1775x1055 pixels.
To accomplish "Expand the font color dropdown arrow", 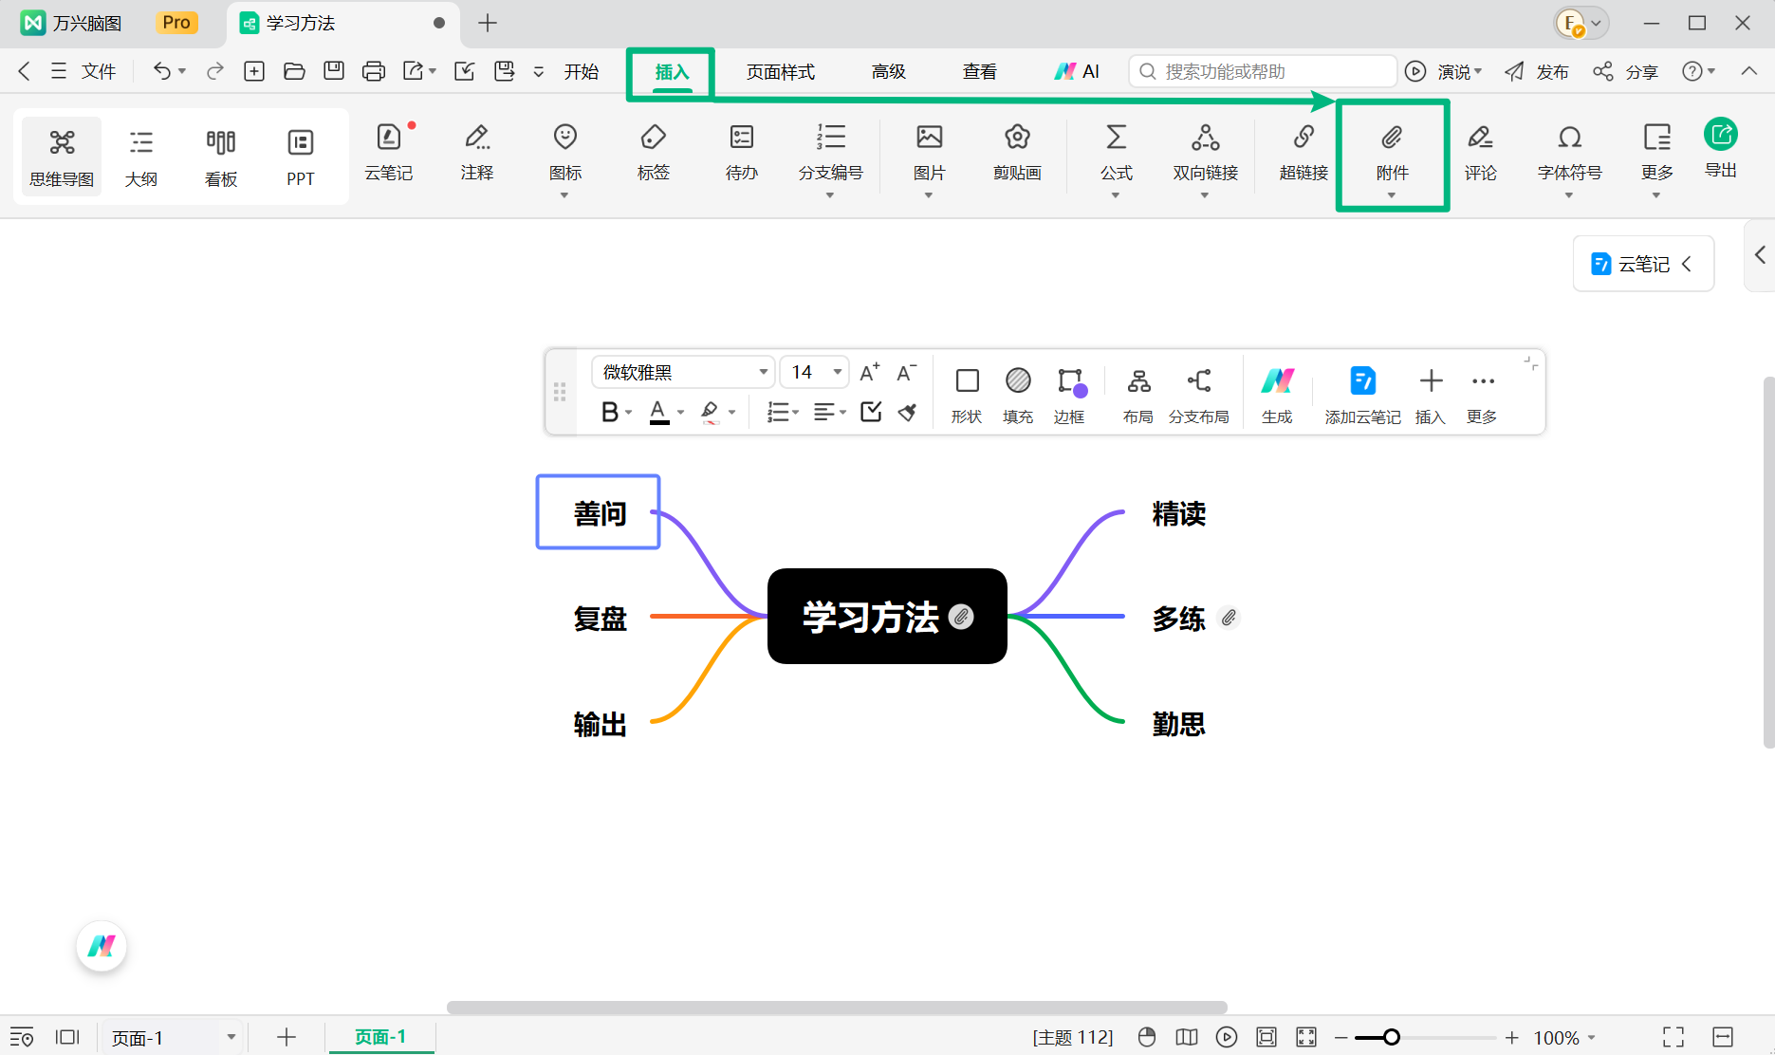I will point(680,413).
